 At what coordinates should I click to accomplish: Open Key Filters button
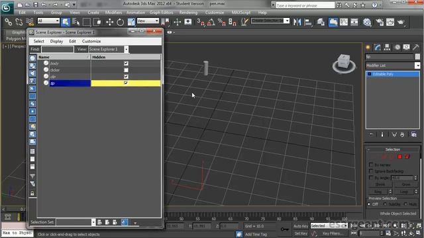(333, 233)
